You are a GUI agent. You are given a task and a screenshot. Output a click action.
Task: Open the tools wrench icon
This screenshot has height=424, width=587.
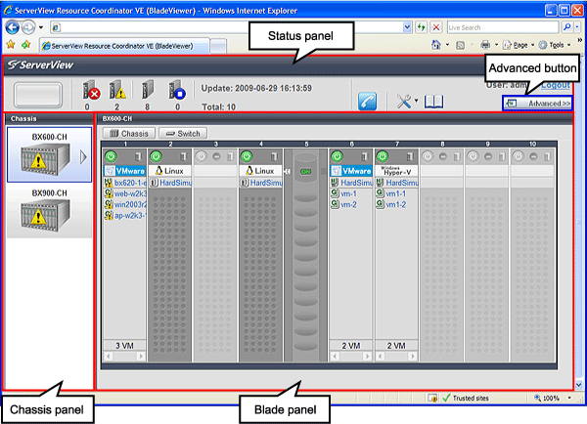[x=404, y=102]
